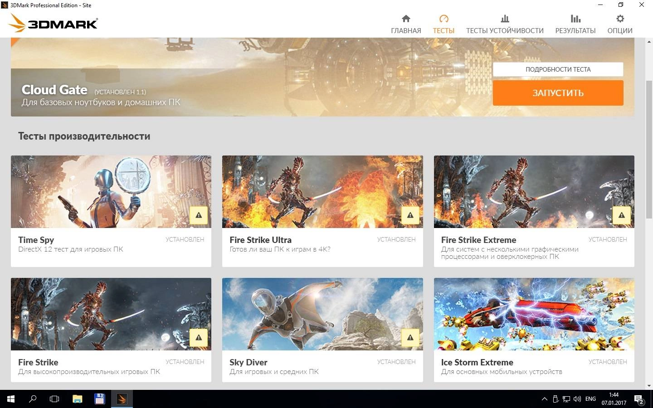Click warning icon on Time Spy card
This screenshot has width=653, height=408.
tap(199, 215)
